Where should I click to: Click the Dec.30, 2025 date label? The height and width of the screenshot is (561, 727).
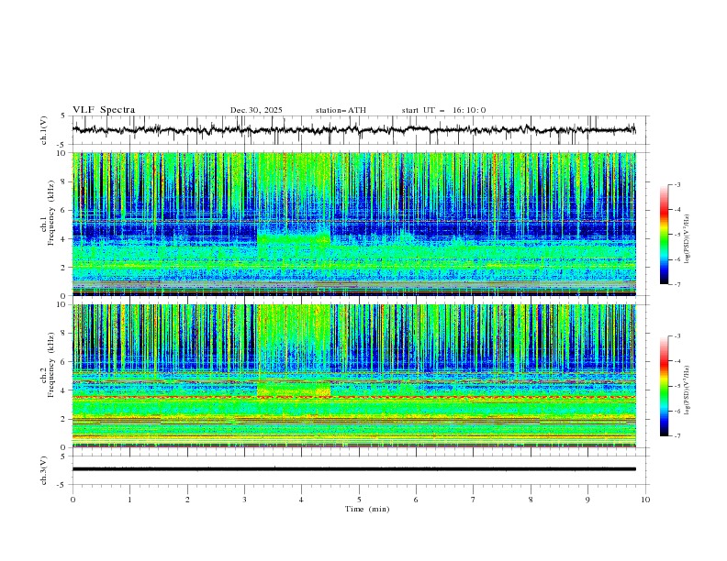tap(256, 110)
